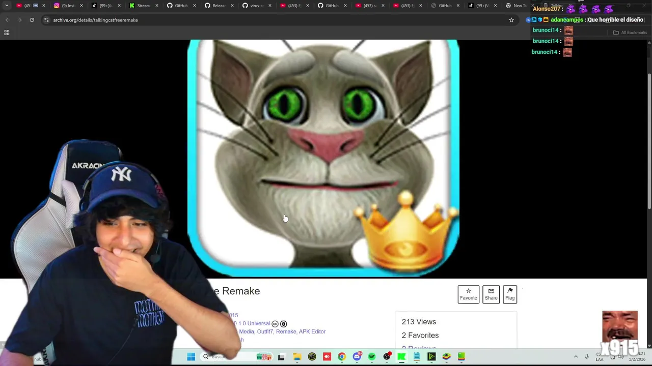The image size is (652, 366).
Task: Click the Share button
Action: click(491, 294)
